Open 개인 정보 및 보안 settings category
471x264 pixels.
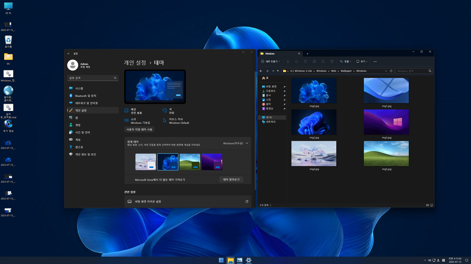[x=93, y=154]
